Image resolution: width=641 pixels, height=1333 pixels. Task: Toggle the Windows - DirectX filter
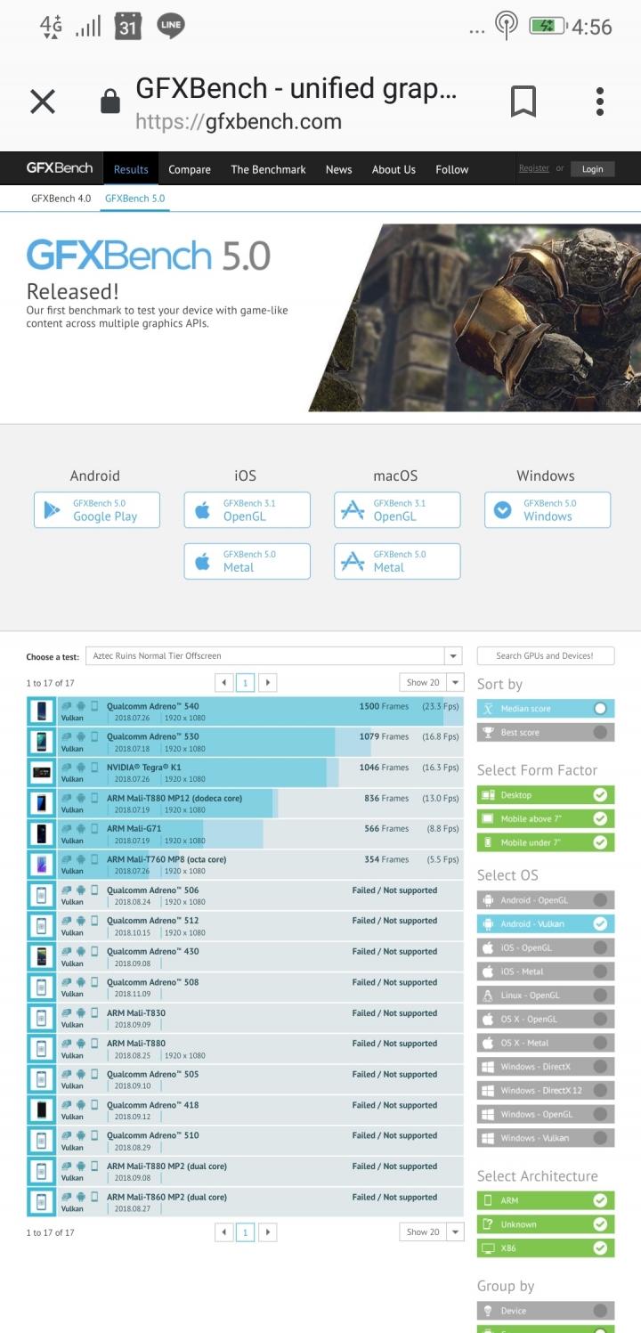click(x=546, y=1067)
